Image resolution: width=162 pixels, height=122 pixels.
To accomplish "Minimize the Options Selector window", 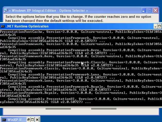I will (x=144, y=10).
